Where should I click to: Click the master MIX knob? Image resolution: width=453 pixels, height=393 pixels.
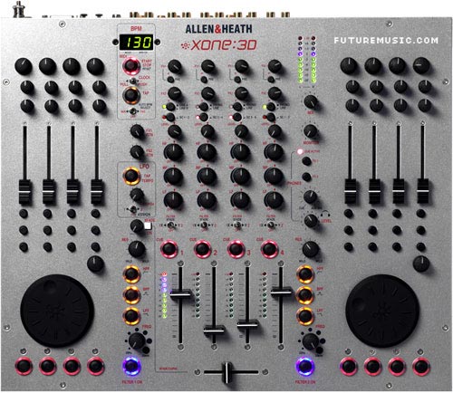(x=311, y=102)
